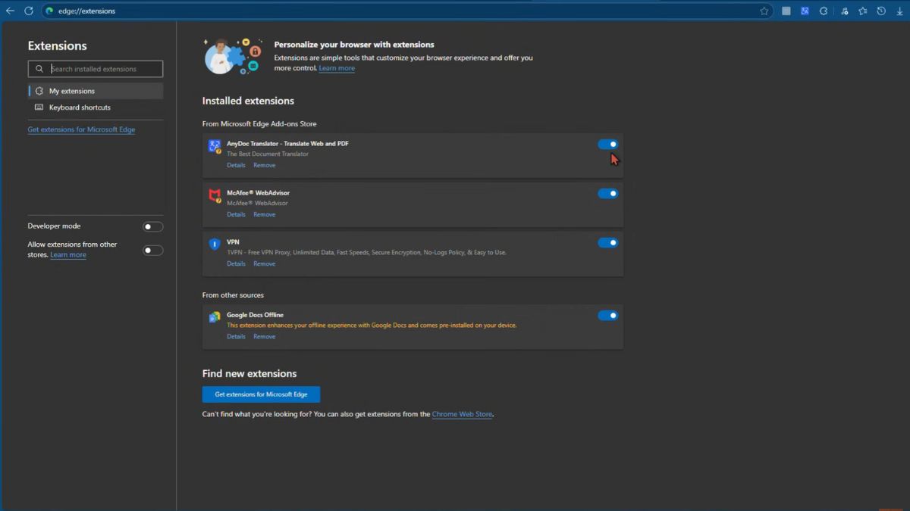Open browser History from the toolbar

(881, 11)
